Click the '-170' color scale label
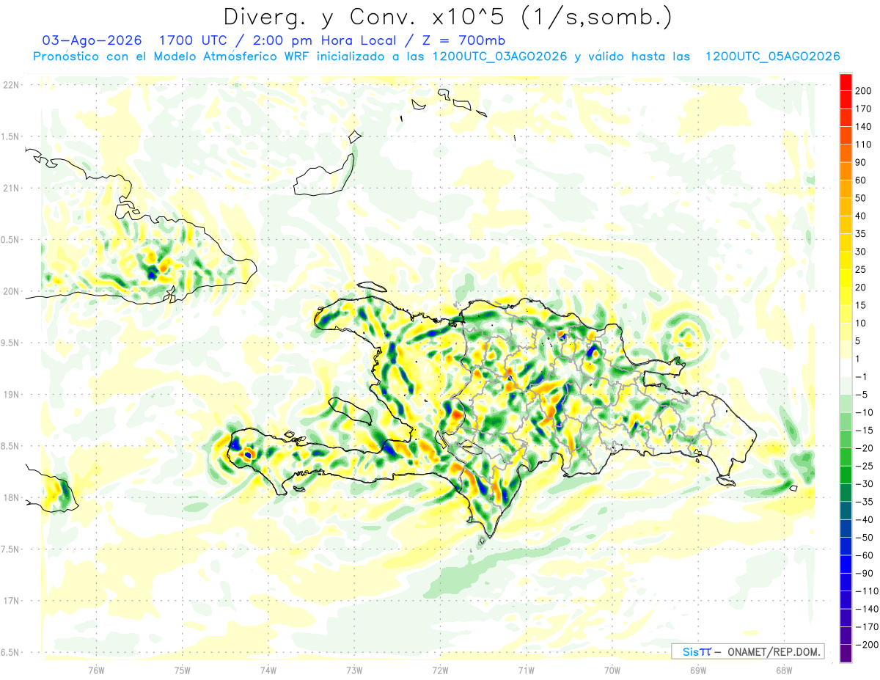 pos(866,626)
